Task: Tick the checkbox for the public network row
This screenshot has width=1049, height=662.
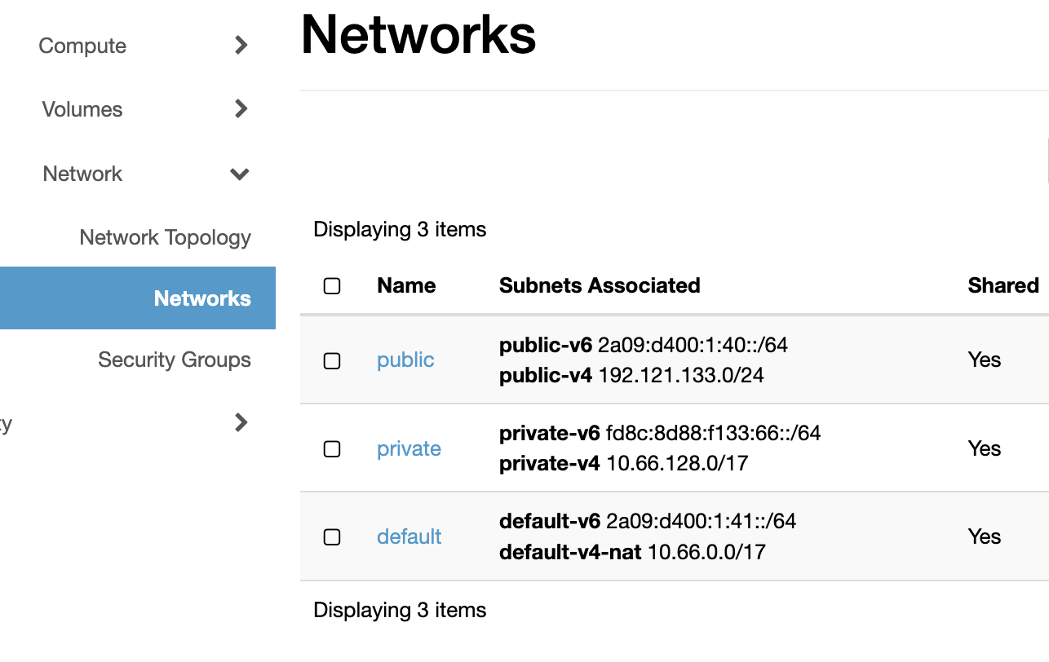Action: (x=332, y=360)
